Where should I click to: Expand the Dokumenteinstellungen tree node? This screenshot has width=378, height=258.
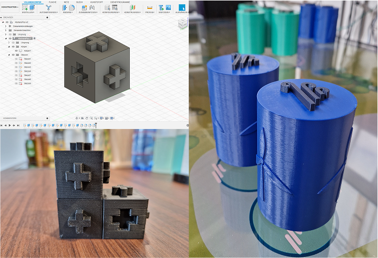pyautogui.click(x=5, y=26)
